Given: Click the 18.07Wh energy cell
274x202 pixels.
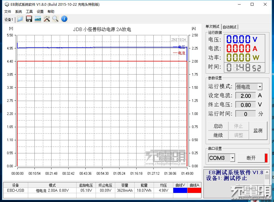Looking at the screenshot, I should pyautogui.click(x=144, y=190).
